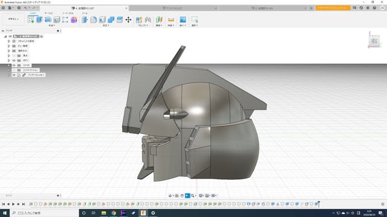Click the Extrude tool icon
Viewport: 387px width, 217px height.
(x=39, y=20)
